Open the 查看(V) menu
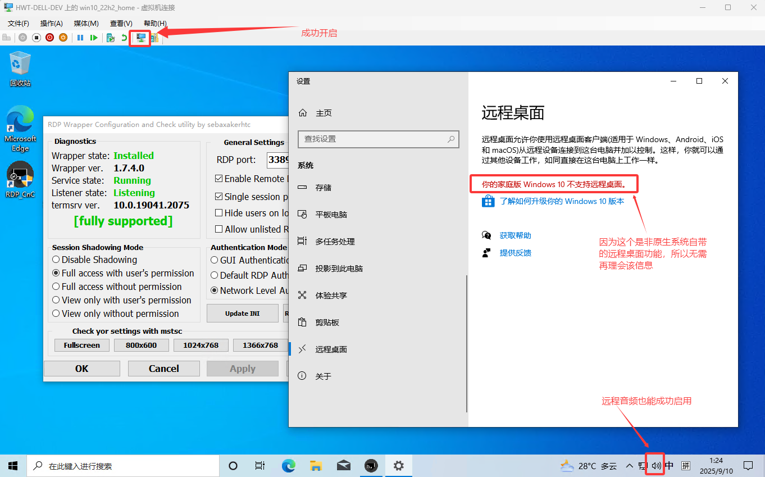The image size is (765, 477). pyautogui.click(x=121, y=23)
